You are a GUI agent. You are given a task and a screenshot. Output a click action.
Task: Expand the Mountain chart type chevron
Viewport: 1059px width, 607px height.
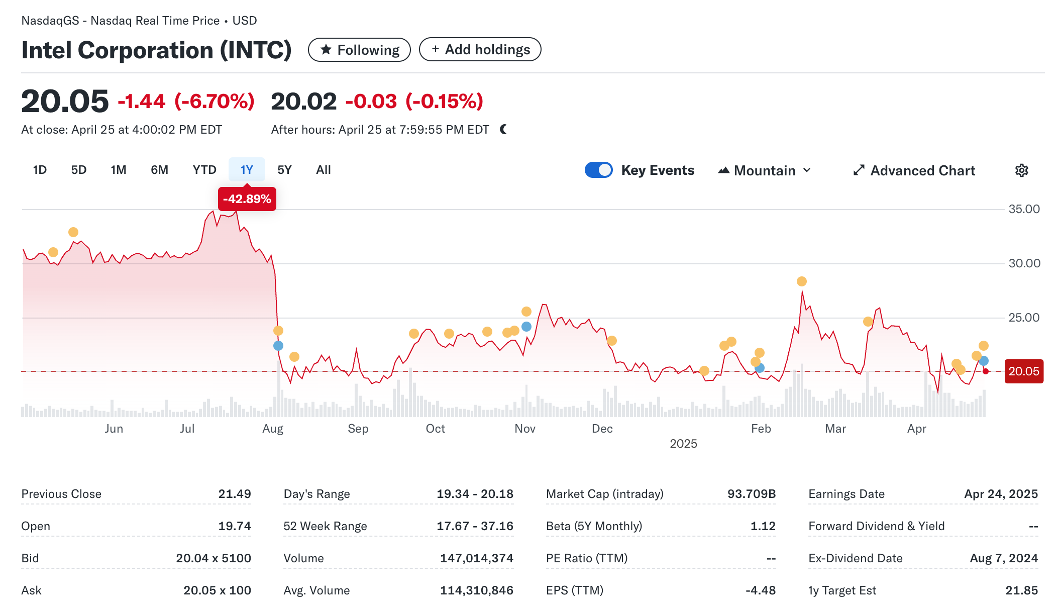coord(807,170)
